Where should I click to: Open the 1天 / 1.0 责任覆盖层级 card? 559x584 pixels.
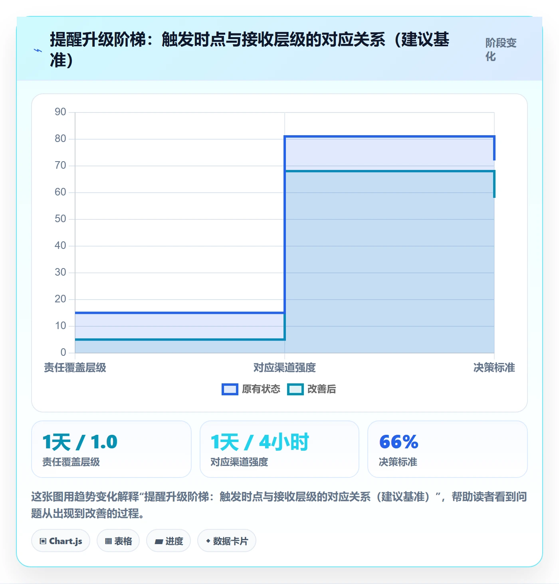tap(111, 449)
